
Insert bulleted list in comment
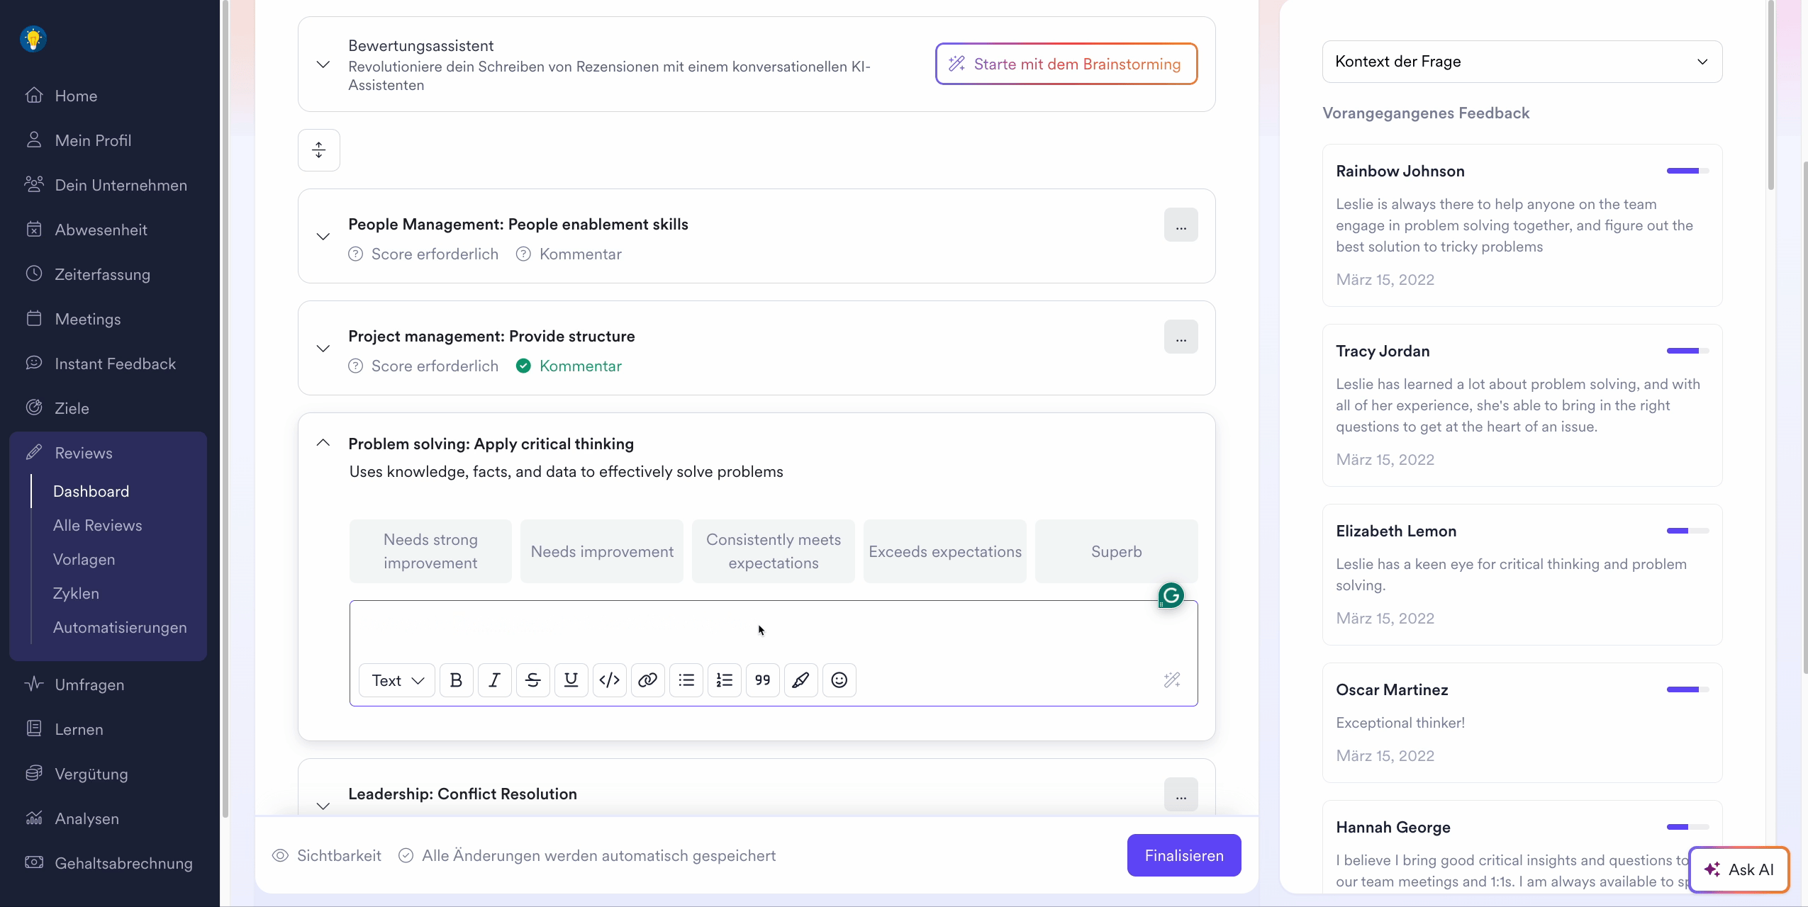click(686, 680)
